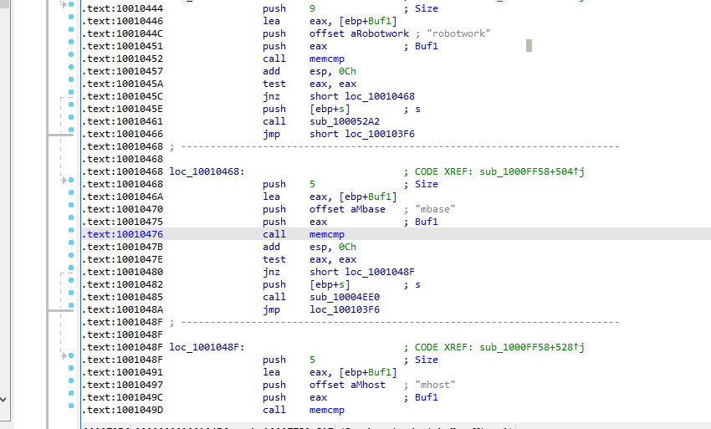The width and height of the screenshot is (711, 429).
Task: Click breakpoint dot beside 1001045C jnz line
Action: click(x=71, y=96)
